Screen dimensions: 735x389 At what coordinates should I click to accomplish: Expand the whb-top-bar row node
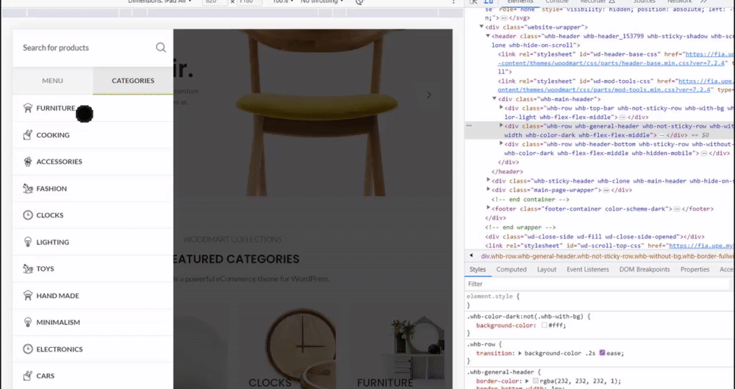(501, 108)
